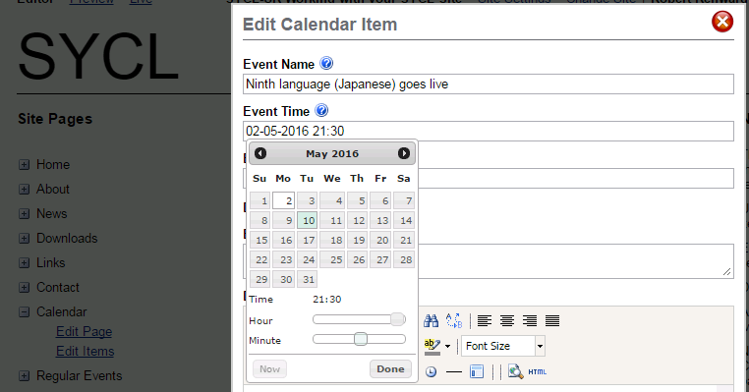
Task: Go to previous month in datepicker
Action: coord(260,153)
